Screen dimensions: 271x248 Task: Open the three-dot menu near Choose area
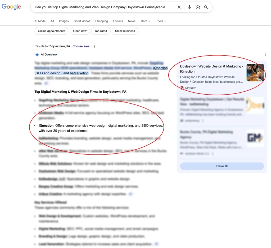(x=94, y=46)
